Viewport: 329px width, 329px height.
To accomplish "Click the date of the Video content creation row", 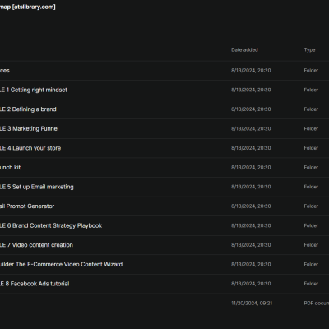I will [251, 245].
